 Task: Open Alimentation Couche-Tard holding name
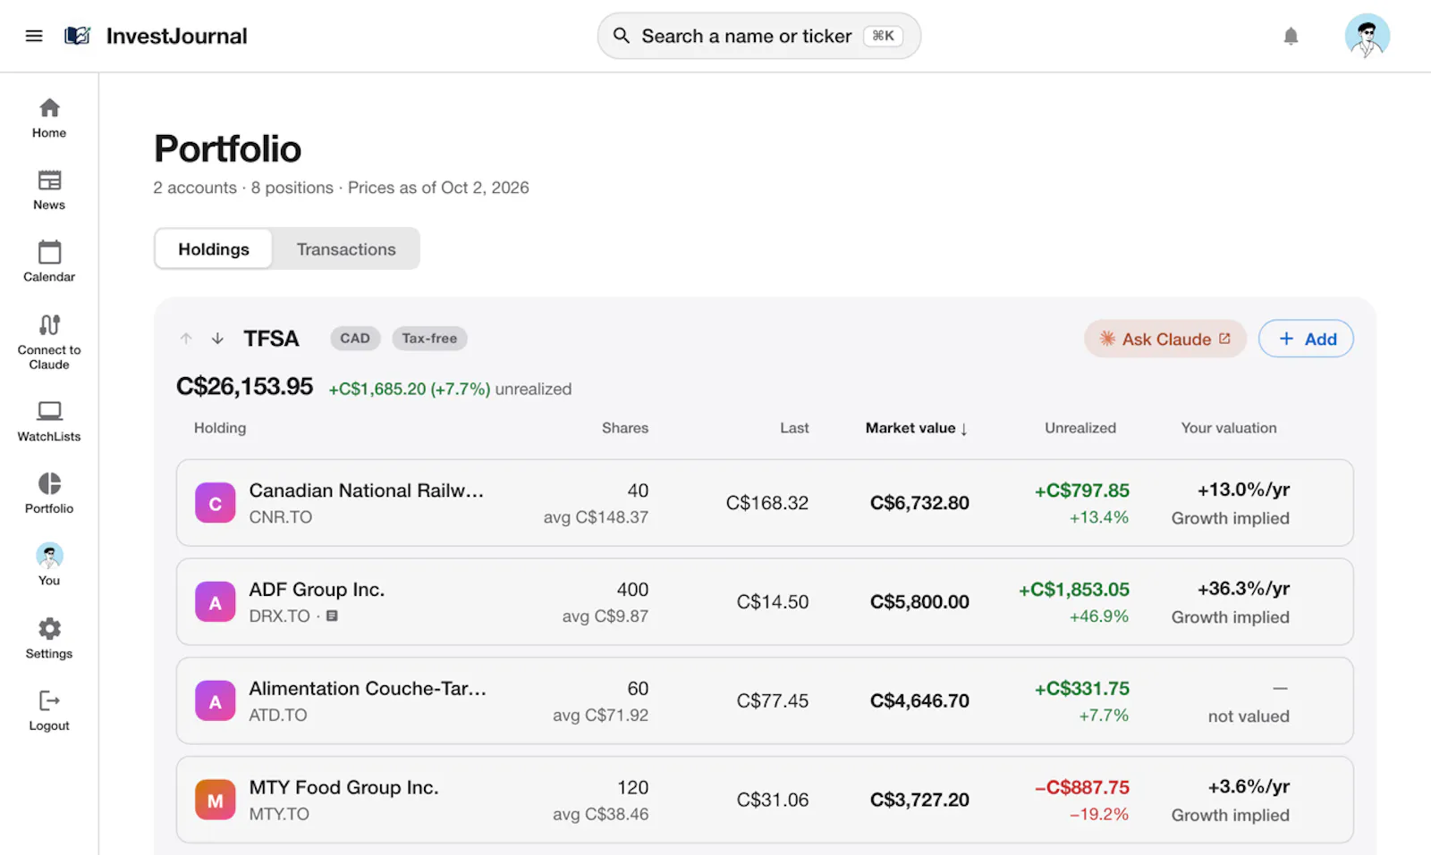point(368,689)
